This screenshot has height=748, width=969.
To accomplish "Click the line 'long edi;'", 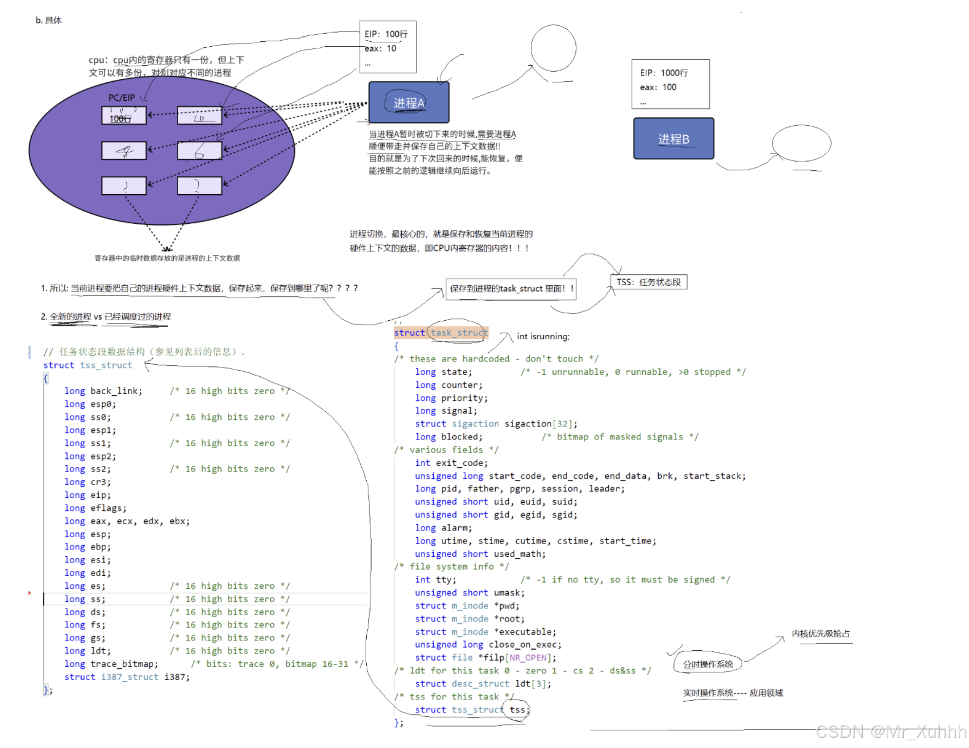I will (x=88, y=573).
